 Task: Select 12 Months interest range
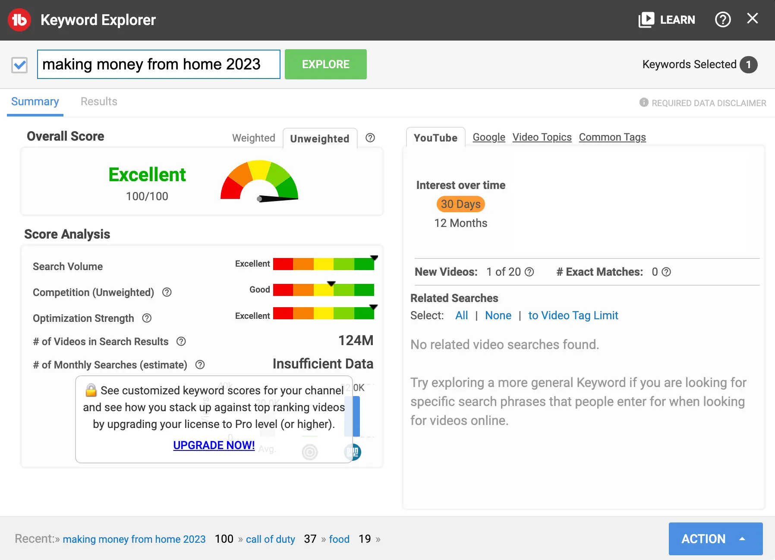coord(460,223)
